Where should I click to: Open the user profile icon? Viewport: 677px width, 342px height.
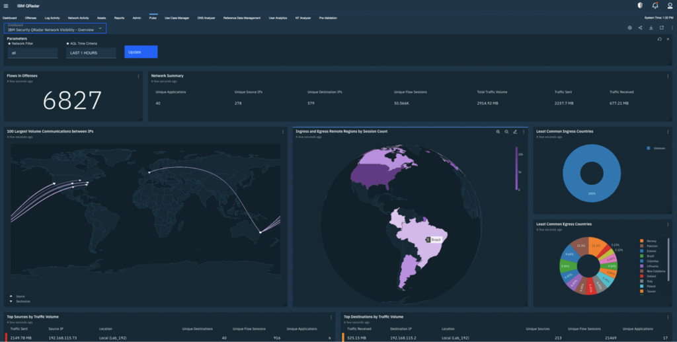(x=668, y=5)
